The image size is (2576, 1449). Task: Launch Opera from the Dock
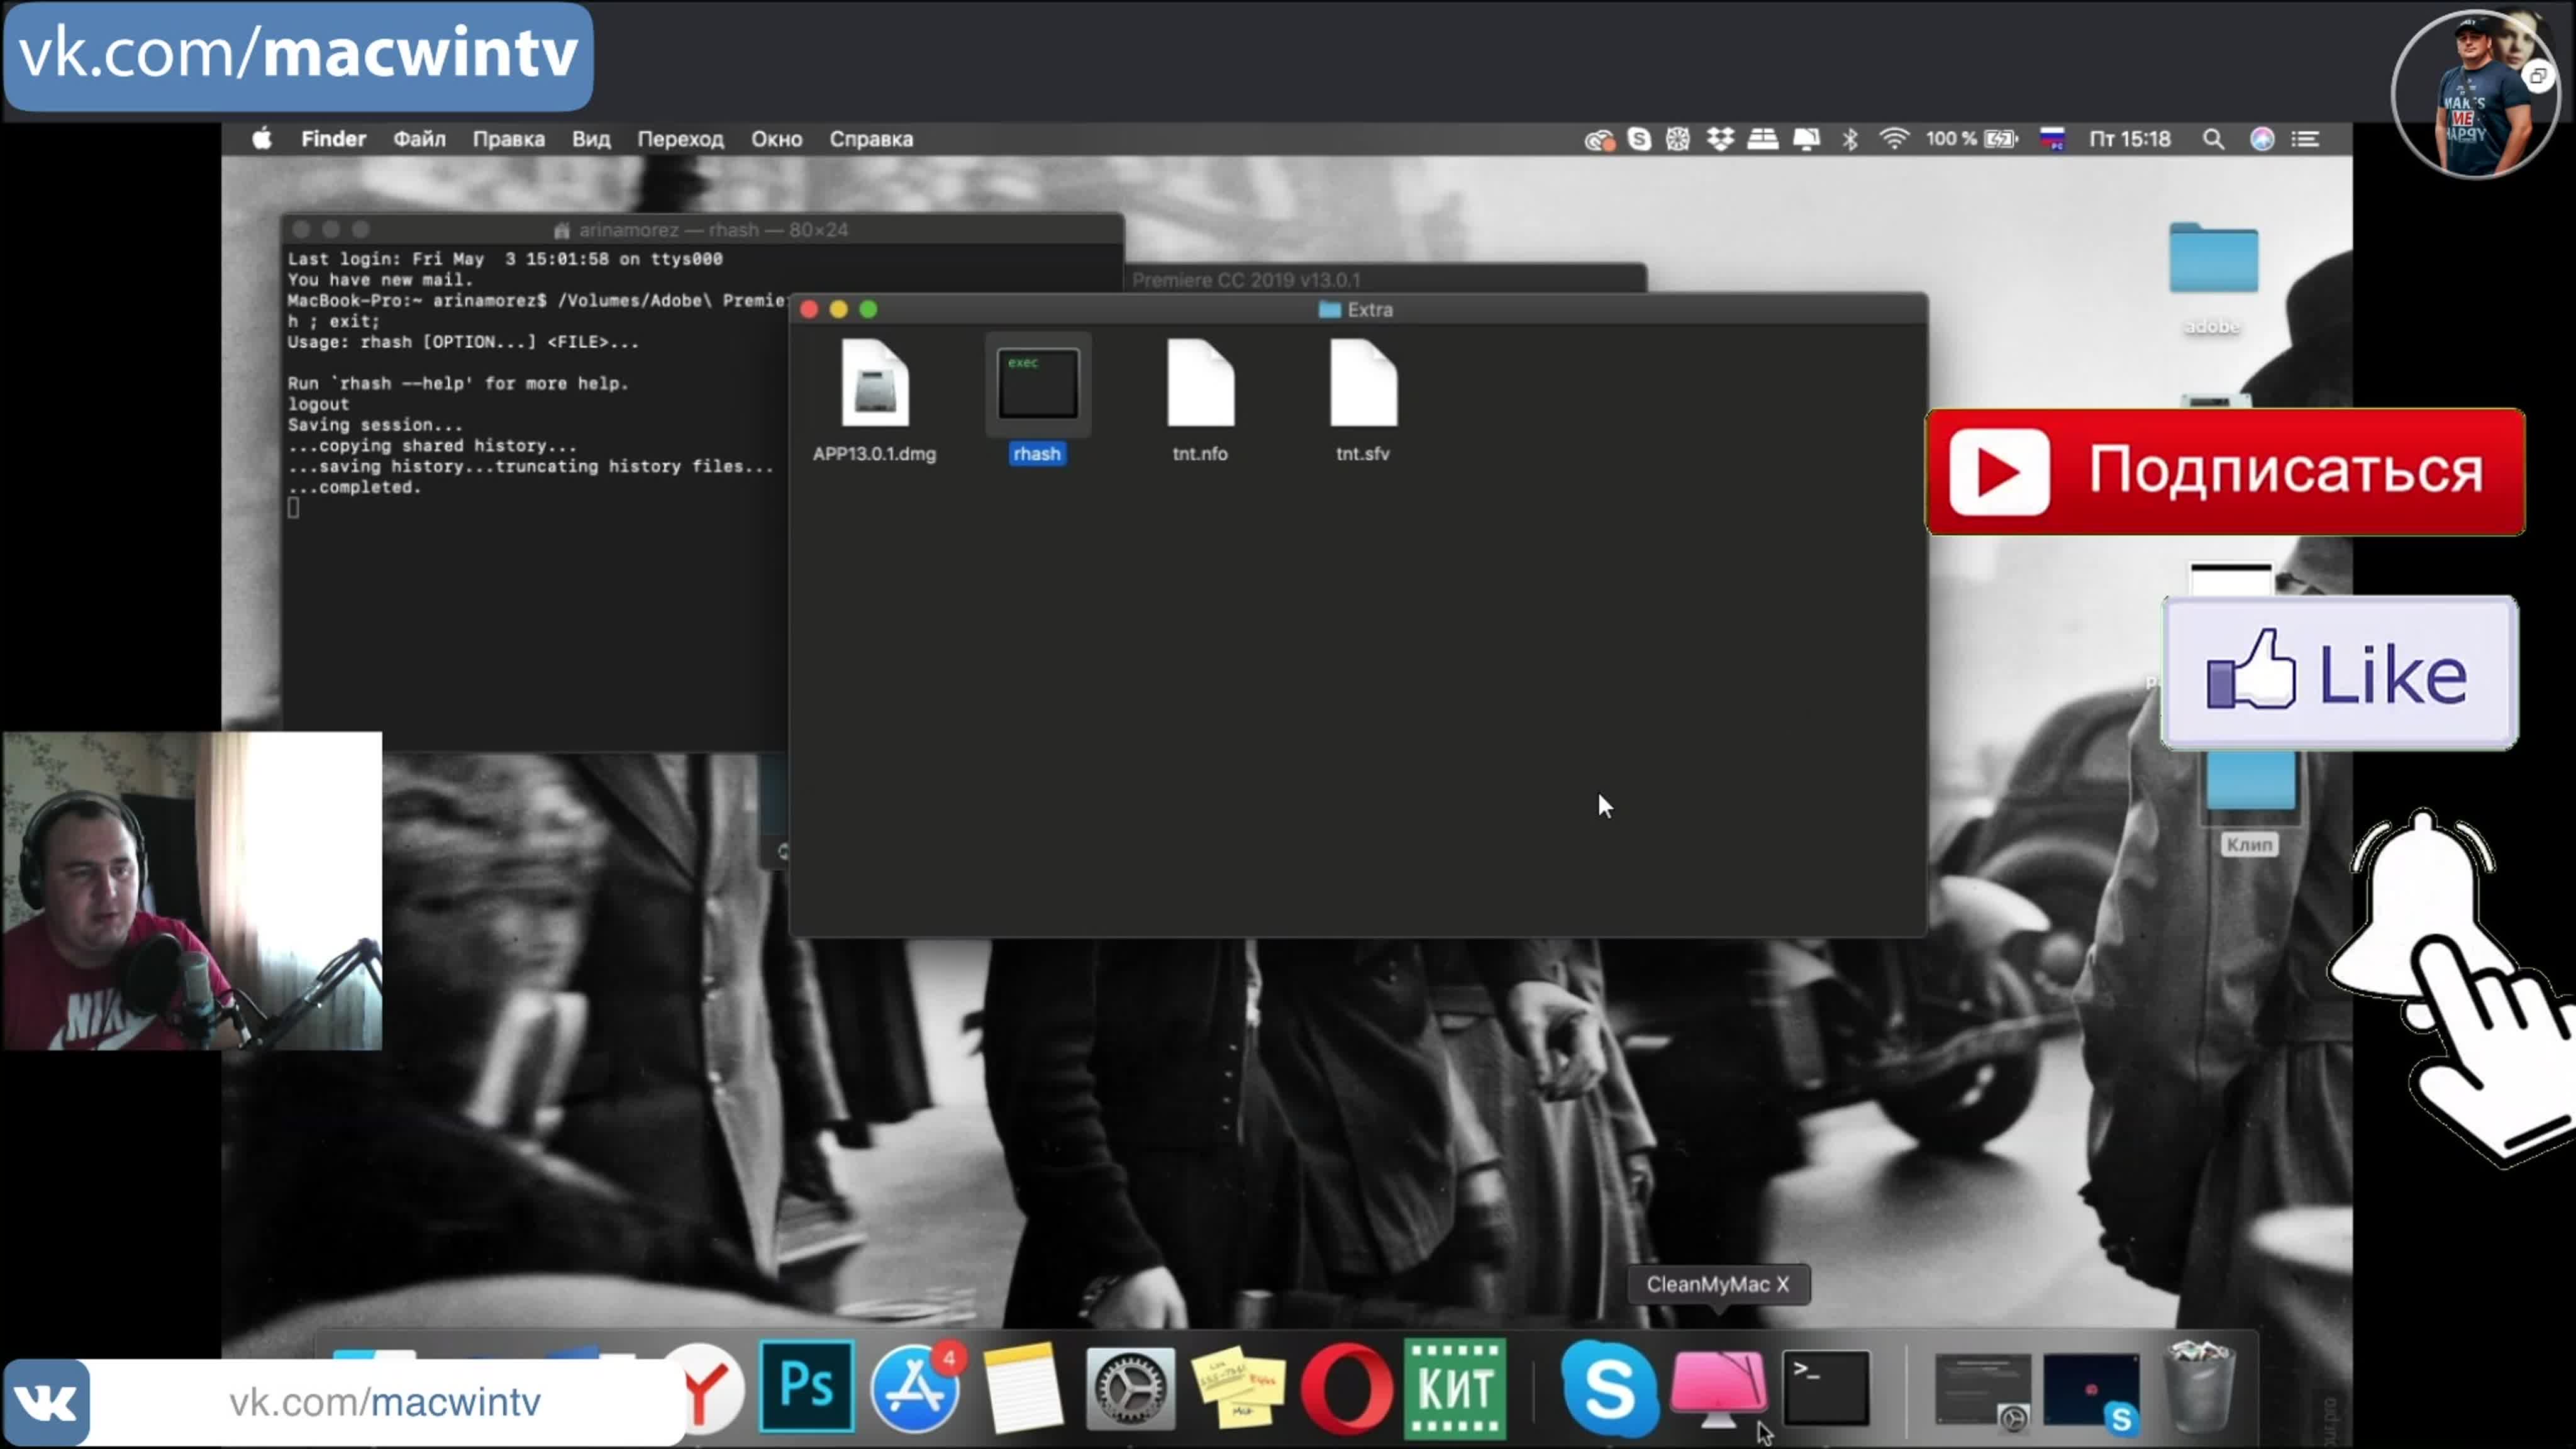point(1346,1388)
